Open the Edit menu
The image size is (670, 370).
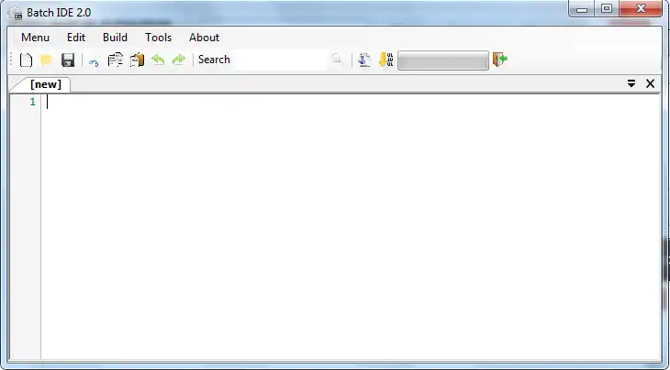(76, 38)
